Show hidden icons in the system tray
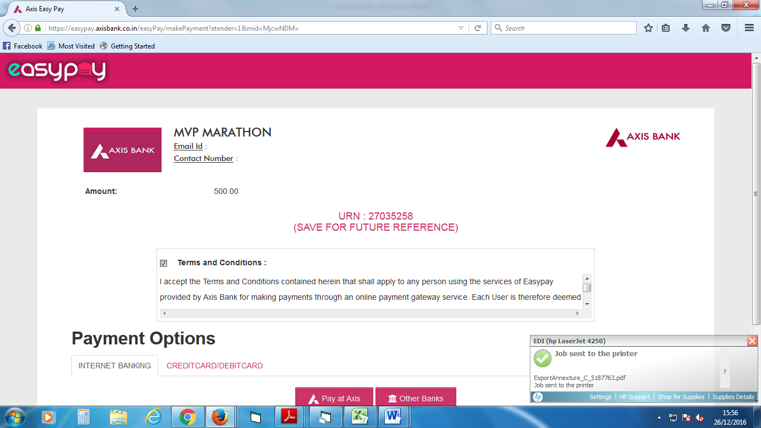Image resolution: width=761 pixels, height=428 pixels. (660, 417)
